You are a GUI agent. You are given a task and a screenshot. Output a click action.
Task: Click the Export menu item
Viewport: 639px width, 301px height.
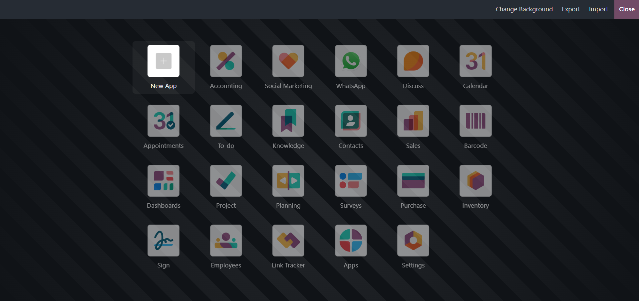[x=571, y=9]
